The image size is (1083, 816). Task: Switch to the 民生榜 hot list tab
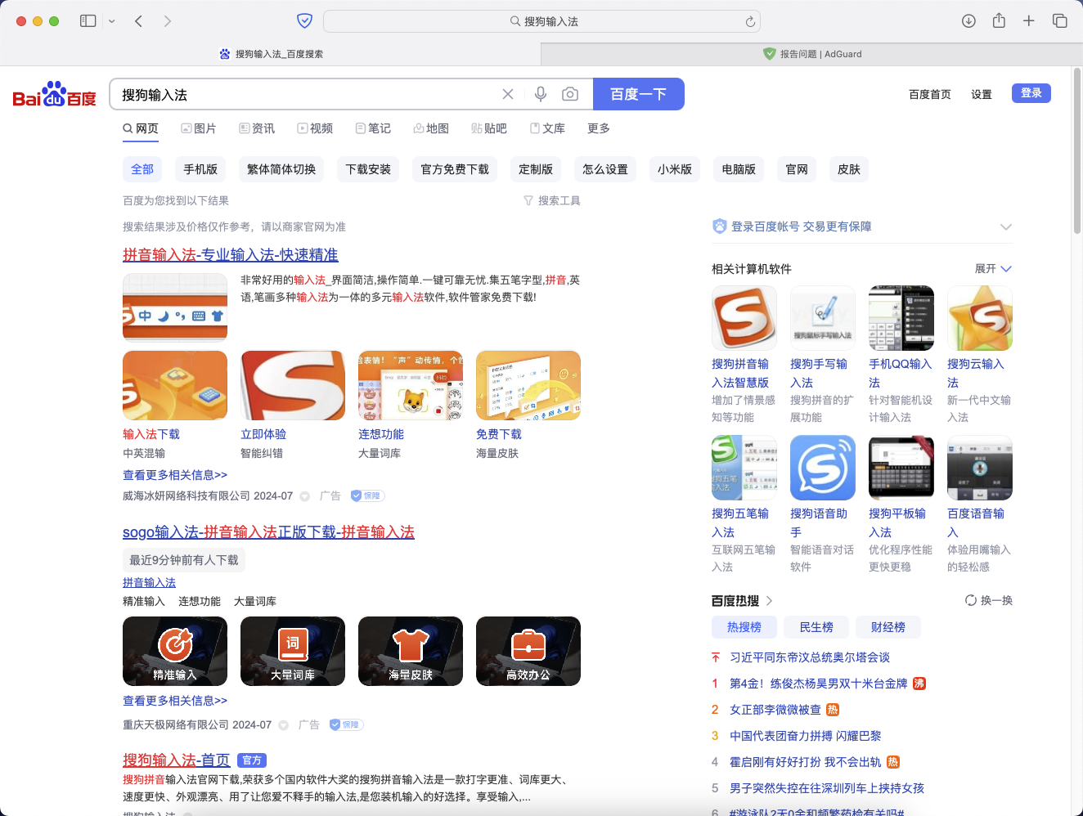816,627
